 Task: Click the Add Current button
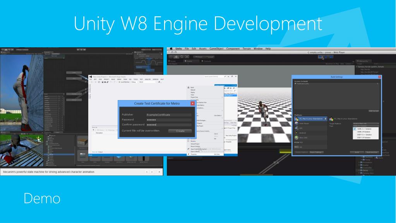tap(374, 111)
